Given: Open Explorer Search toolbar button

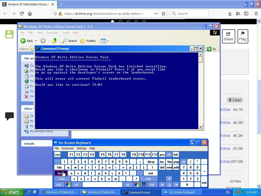Looking at the screenshot, I should 69,41.
